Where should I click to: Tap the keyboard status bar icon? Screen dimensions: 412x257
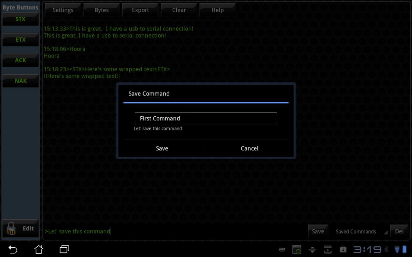282,249
